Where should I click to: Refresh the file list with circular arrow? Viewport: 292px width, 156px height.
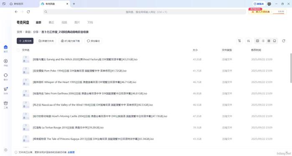(x=284, y=41)
